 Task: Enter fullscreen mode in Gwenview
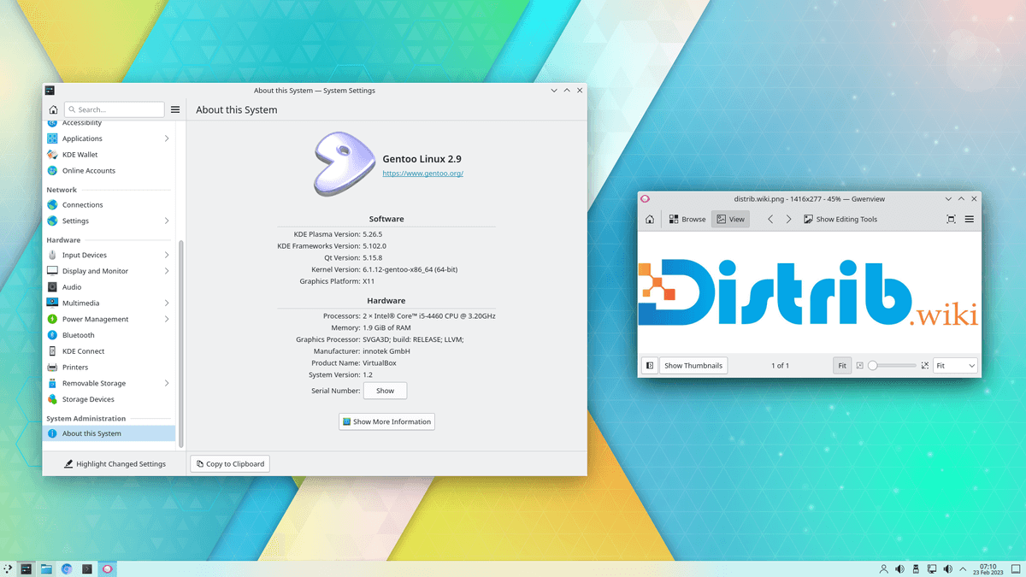click(x=951, y=220)
